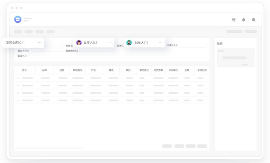270x163 pixels.
Task: Select the fourth table row bullet
Action: click(18, 100)
